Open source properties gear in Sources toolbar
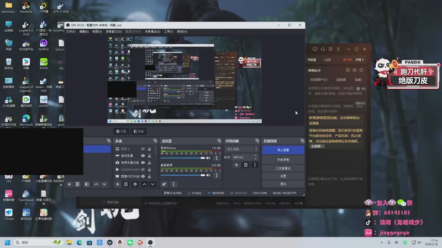442x248 pixels. [135, 184]
